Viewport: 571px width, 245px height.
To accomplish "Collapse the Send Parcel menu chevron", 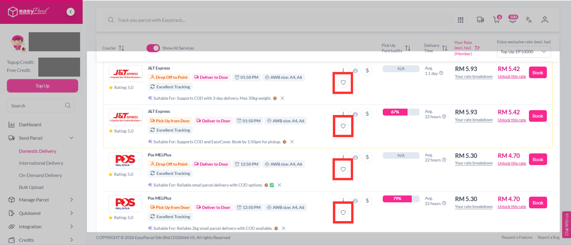I will tap(71, 138).
